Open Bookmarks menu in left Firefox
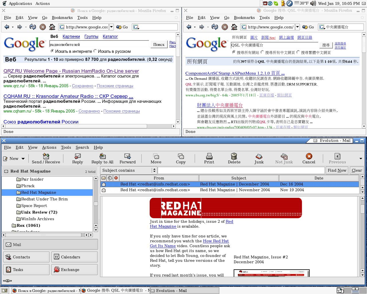367x294 pixels. click(x=62, y=18)
